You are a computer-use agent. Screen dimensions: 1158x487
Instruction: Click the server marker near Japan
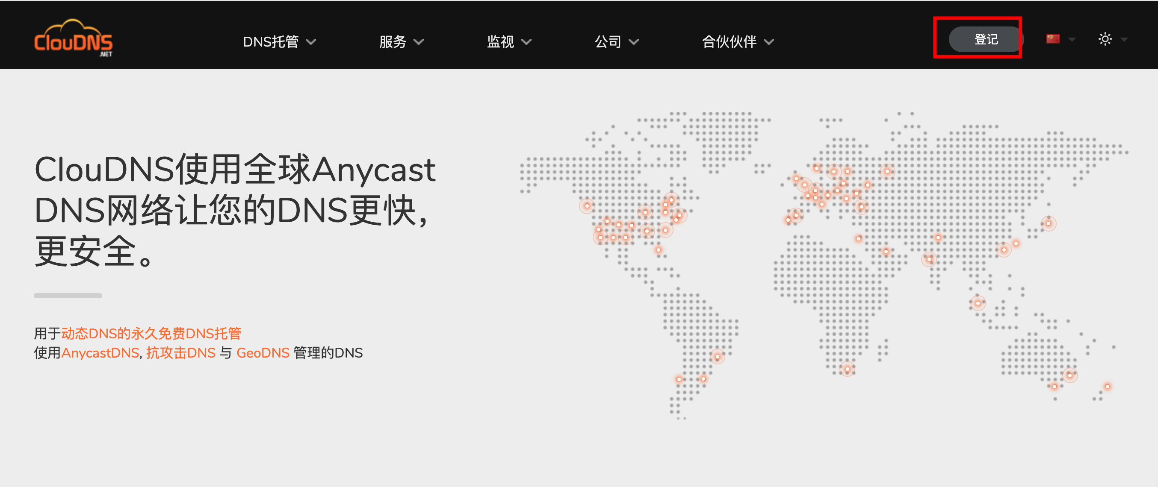1048,223
